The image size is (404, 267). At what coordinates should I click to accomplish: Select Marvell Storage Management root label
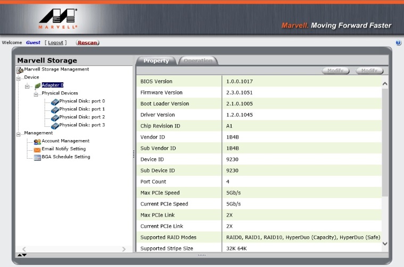point(56,69)
